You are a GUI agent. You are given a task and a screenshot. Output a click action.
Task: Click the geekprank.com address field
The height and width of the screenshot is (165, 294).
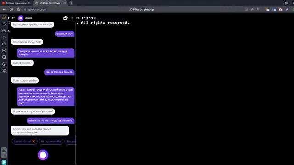pos(37,9)
